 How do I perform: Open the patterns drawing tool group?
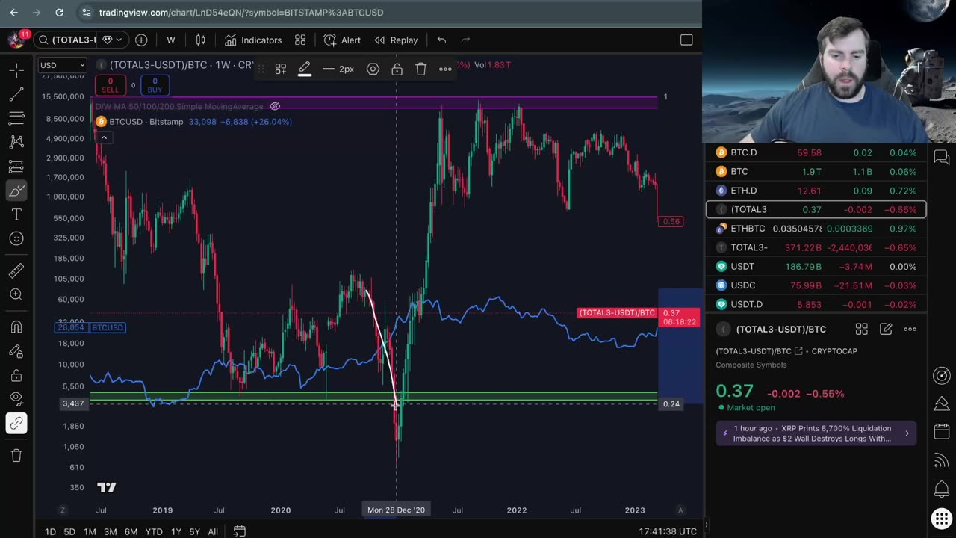(16, 142)
